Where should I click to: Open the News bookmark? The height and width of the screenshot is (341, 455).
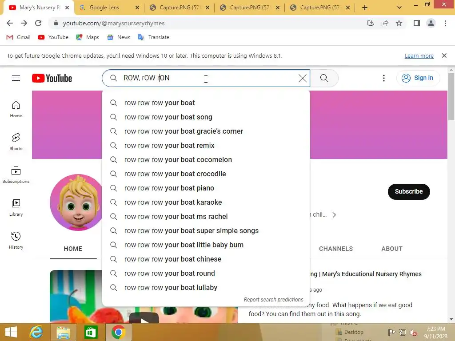[x=119, y=37]
